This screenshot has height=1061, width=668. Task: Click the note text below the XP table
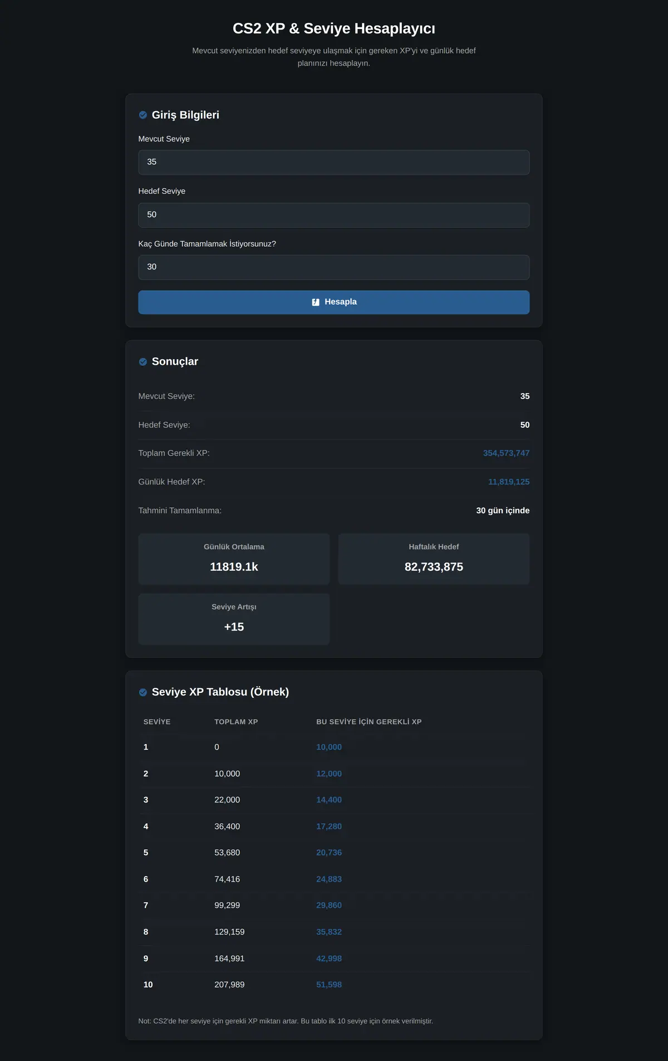coord(286,1021)
